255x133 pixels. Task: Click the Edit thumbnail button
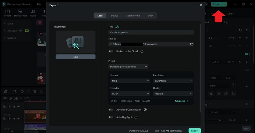(76, 57)
